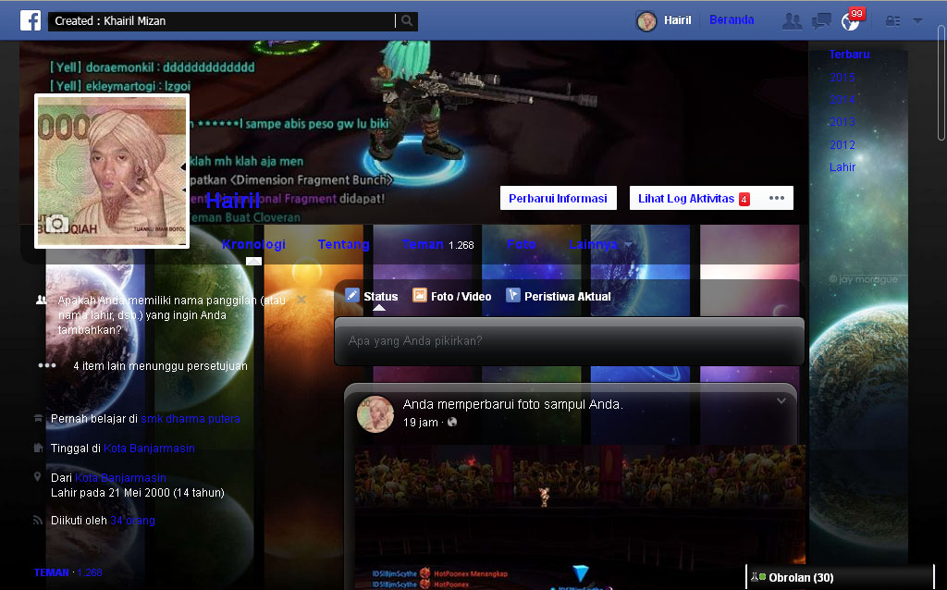Click the post author avatar thumbnail
The height and width of the screenshot is (590, 947).
375,414
